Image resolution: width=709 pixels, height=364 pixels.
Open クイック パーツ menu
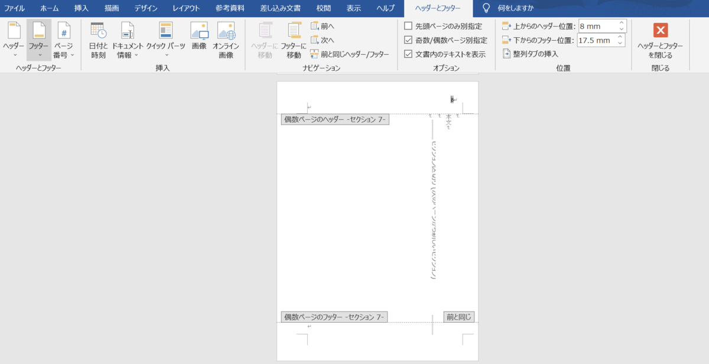(166, 40)
